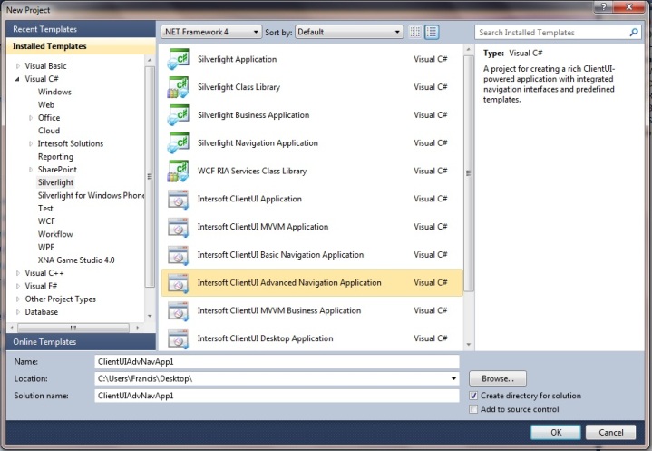Select Intersoft ClientUI MVVM Application text

(263, 227)
